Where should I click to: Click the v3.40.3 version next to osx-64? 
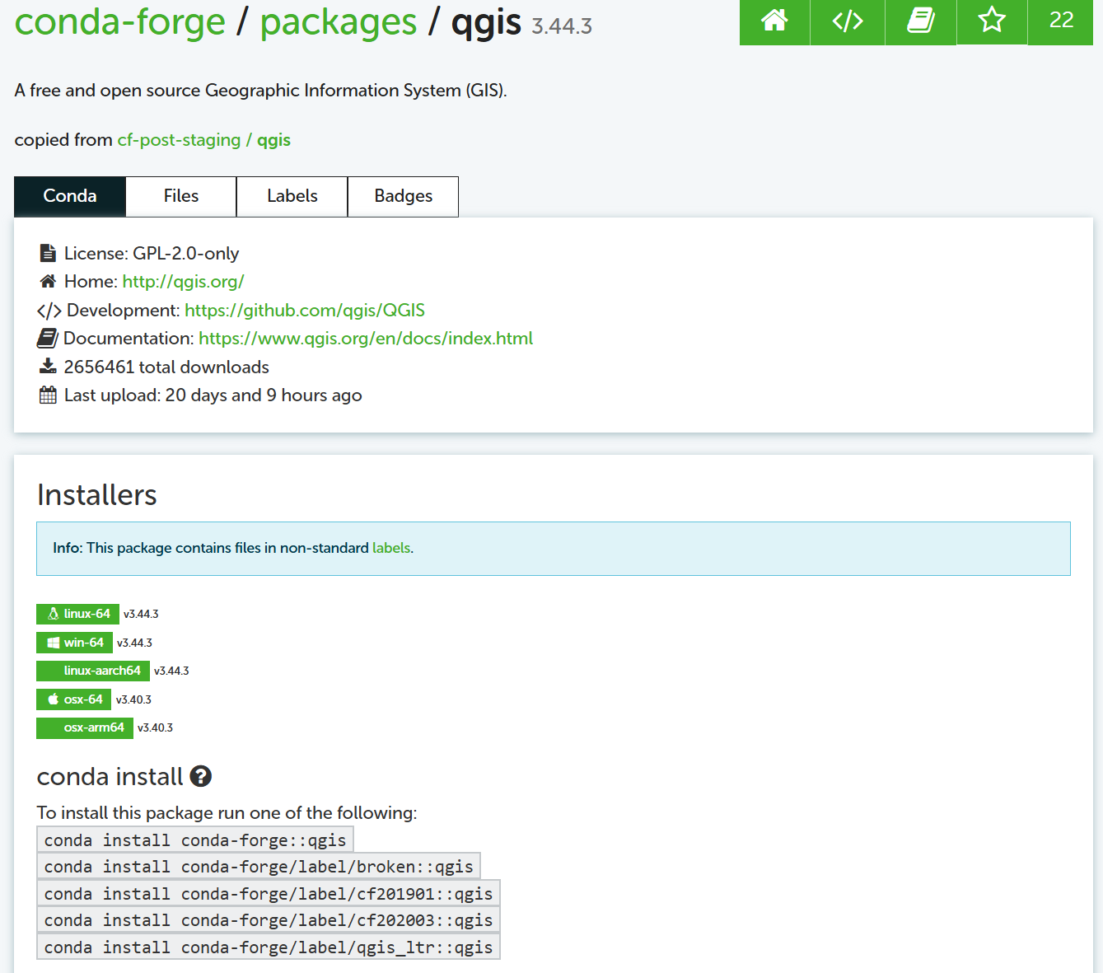coord(133,699)
